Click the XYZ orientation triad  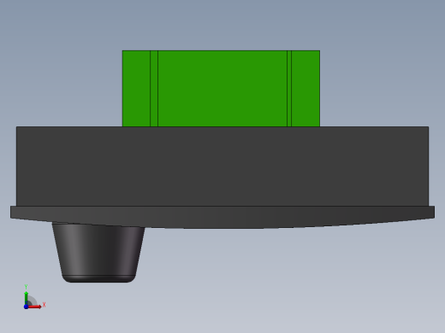pos(33,297)
